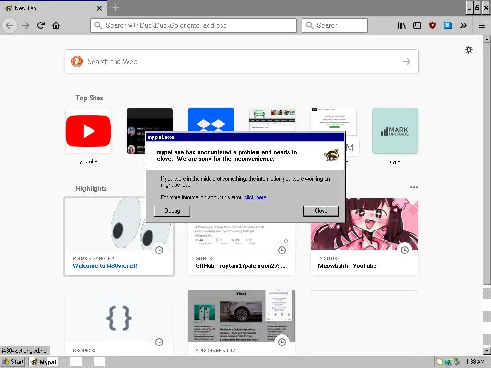
Task: Follow the 'click here.' error link
Action: coord(256,197)
